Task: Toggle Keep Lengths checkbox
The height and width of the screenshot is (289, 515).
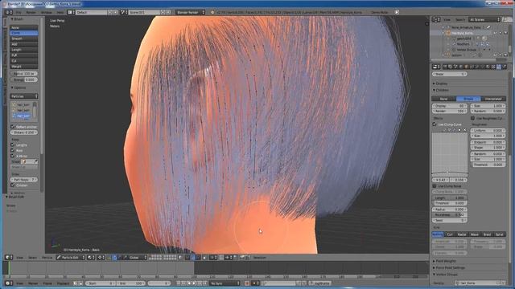Action: click(13, 144)
